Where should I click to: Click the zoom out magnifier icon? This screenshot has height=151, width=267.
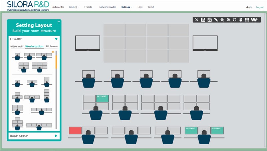point(222,20)
